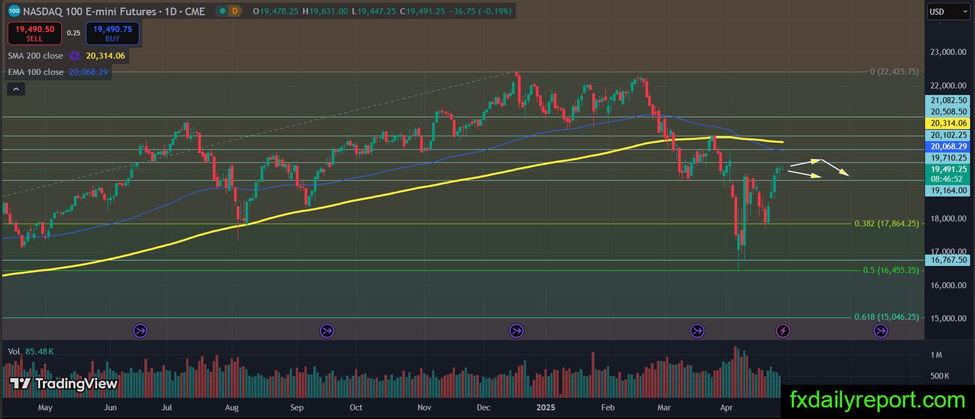Click the 19,710.25 price axis label
Screen dimensions: 975x419
[x=948, y=158]
